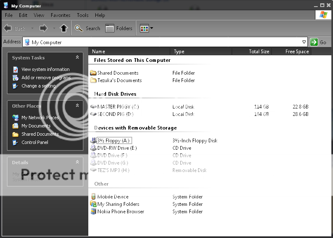This screenshot has width=333, height=238.
Task: Open the Views dropdown in toolbar
Action: click(146, 28)
